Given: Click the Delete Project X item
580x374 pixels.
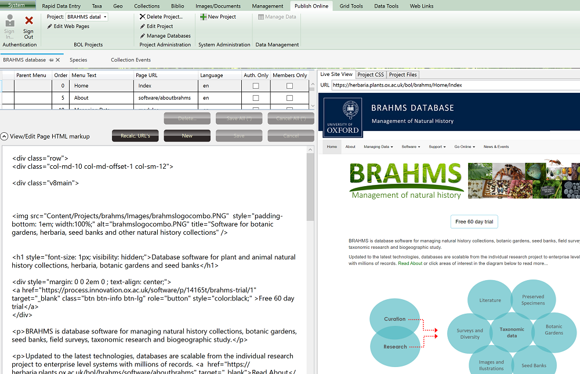Looking at the screenshot, I should coord(161,17).
